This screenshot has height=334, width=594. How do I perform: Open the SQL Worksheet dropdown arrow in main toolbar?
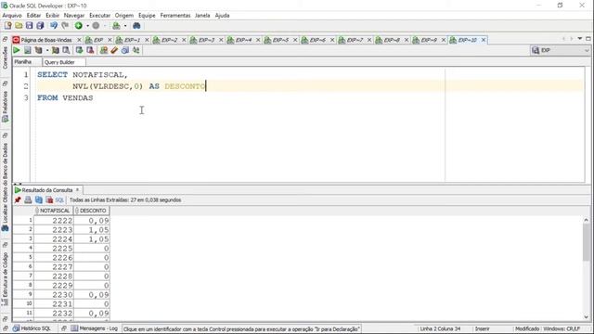(125, 26)
